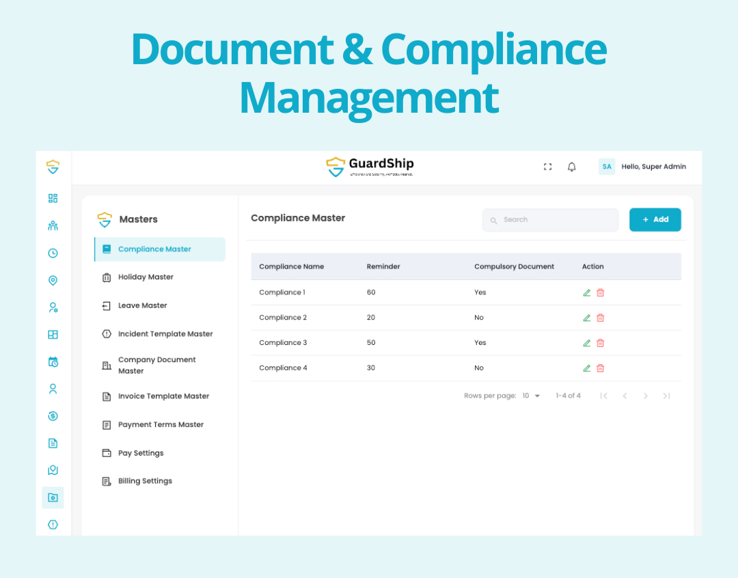Click the Add button

pos(655,220)
